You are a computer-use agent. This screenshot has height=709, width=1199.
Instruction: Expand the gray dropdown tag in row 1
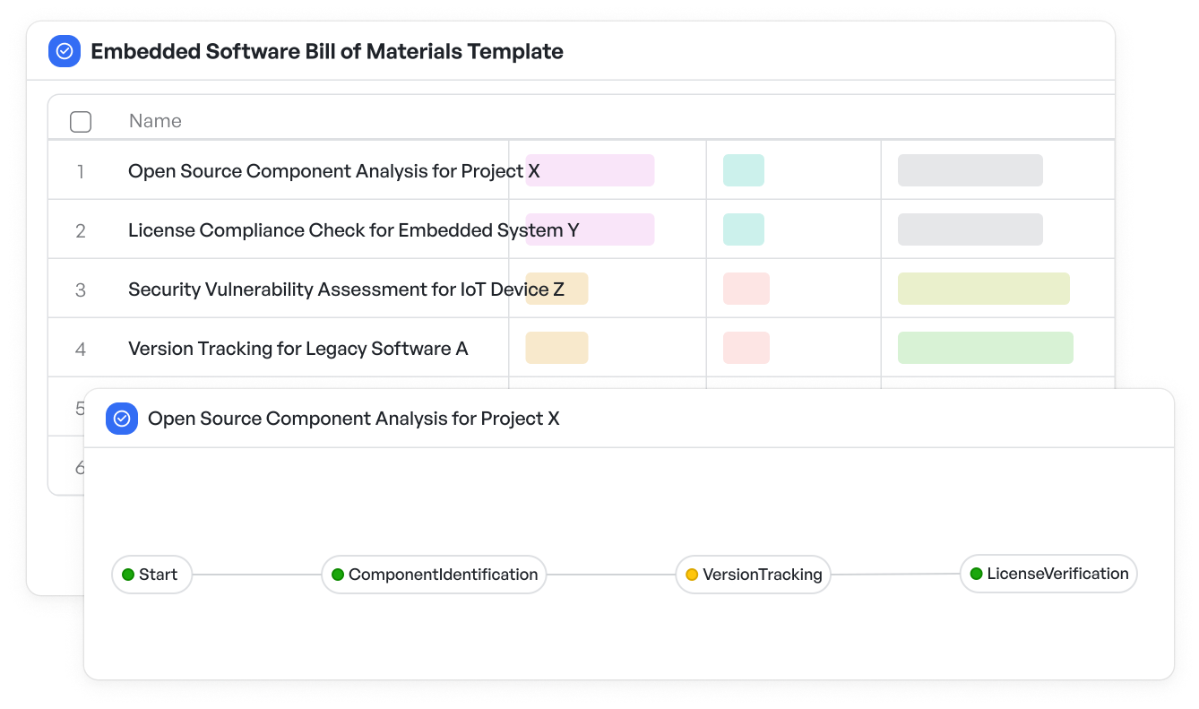pos(970,169)
